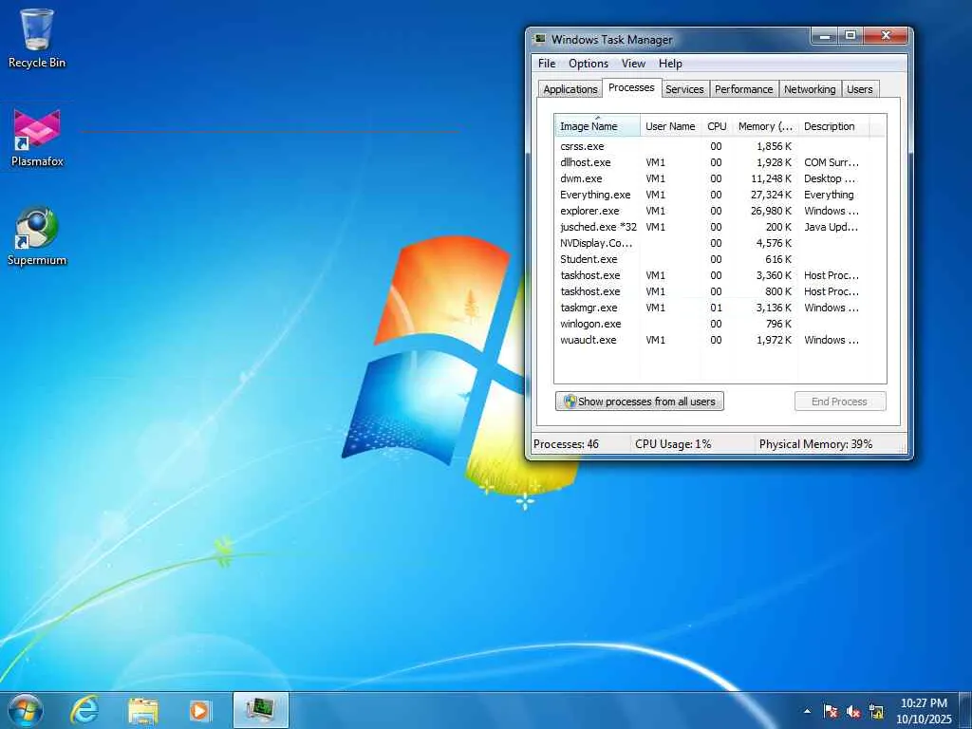
Task: Open the network status tray icon
Action: coord(876,711)
